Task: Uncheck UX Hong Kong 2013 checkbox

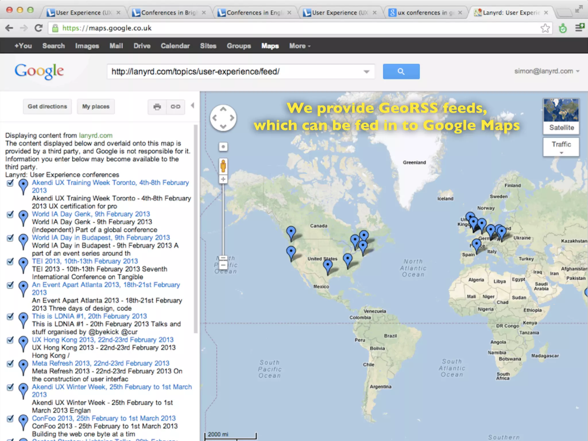Action: pos(10,340)
